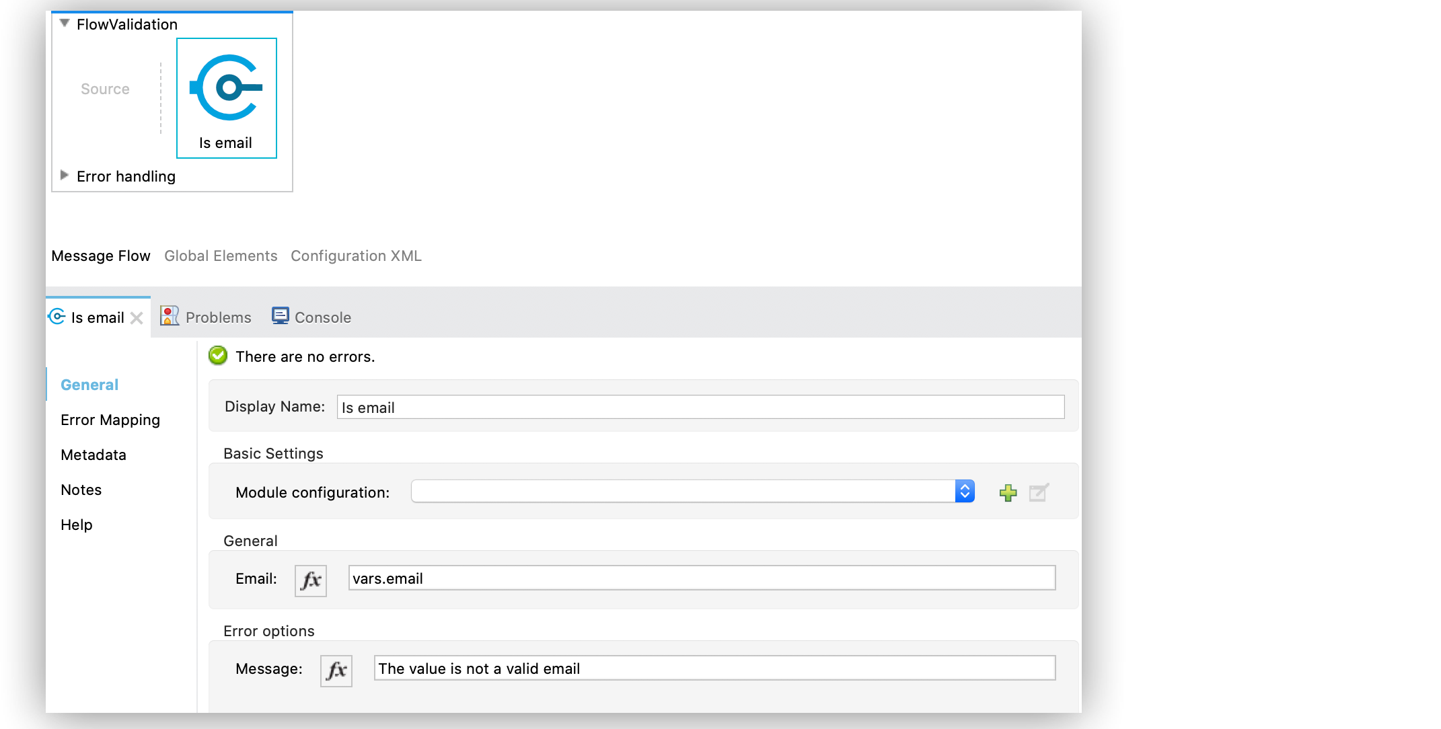Collapse the FlowValidation flow
This screenshot has width=1441, height=729.
[x=65, y=22]
